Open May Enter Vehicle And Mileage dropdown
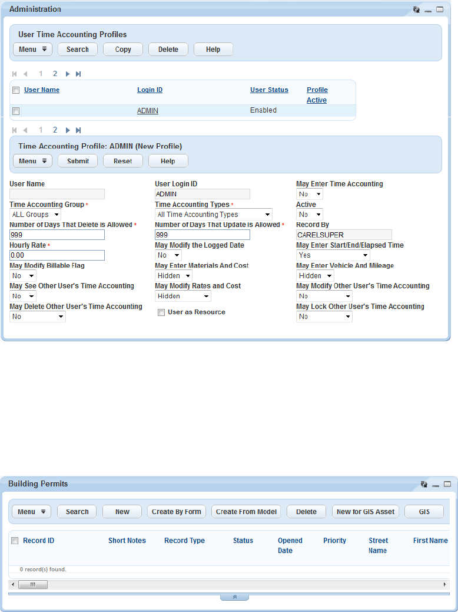Image resolution: width=458 pixels, height=612 pixels. point(315,275)
